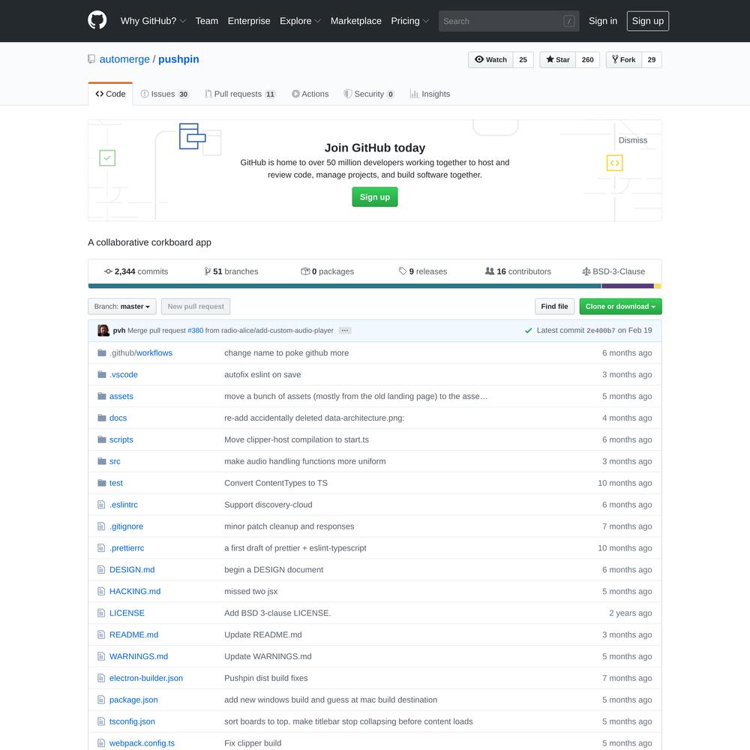Fork the pushpin repository
This screenshot has height=750, width=750.
click(x=624, y=60)
